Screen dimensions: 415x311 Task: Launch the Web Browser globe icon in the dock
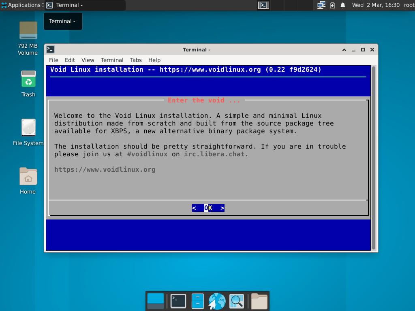[217, 301]
